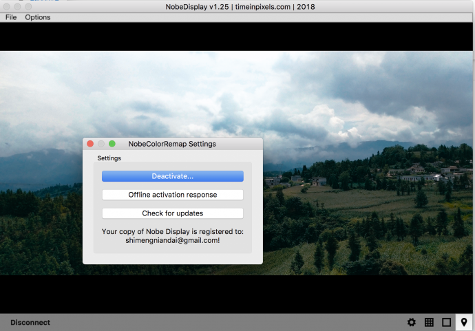This screenshot has height=331, width=475.
Task: Toggle the grid overlay icon
Action: click(x=429, y=322)
